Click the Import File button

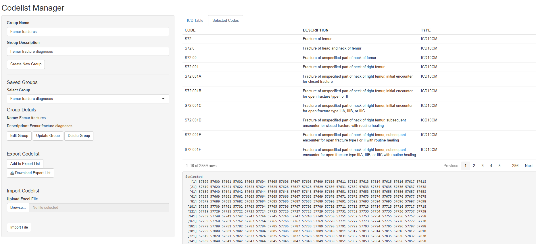pos(19,227)
